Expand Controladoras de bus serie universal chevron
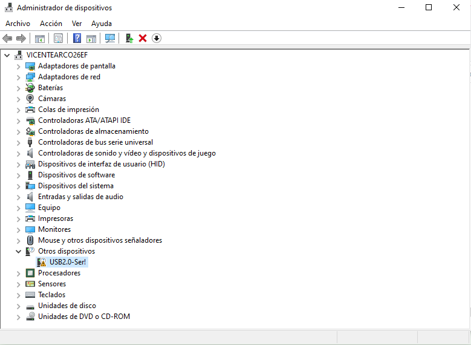This screenshot has width=471, height=345. [19, 143]
